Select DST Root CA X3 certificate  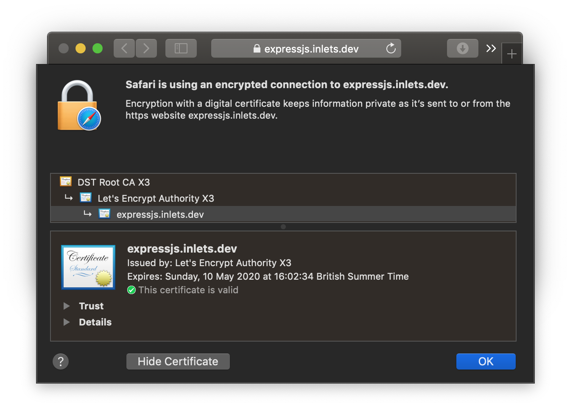[x=114, y=182]
